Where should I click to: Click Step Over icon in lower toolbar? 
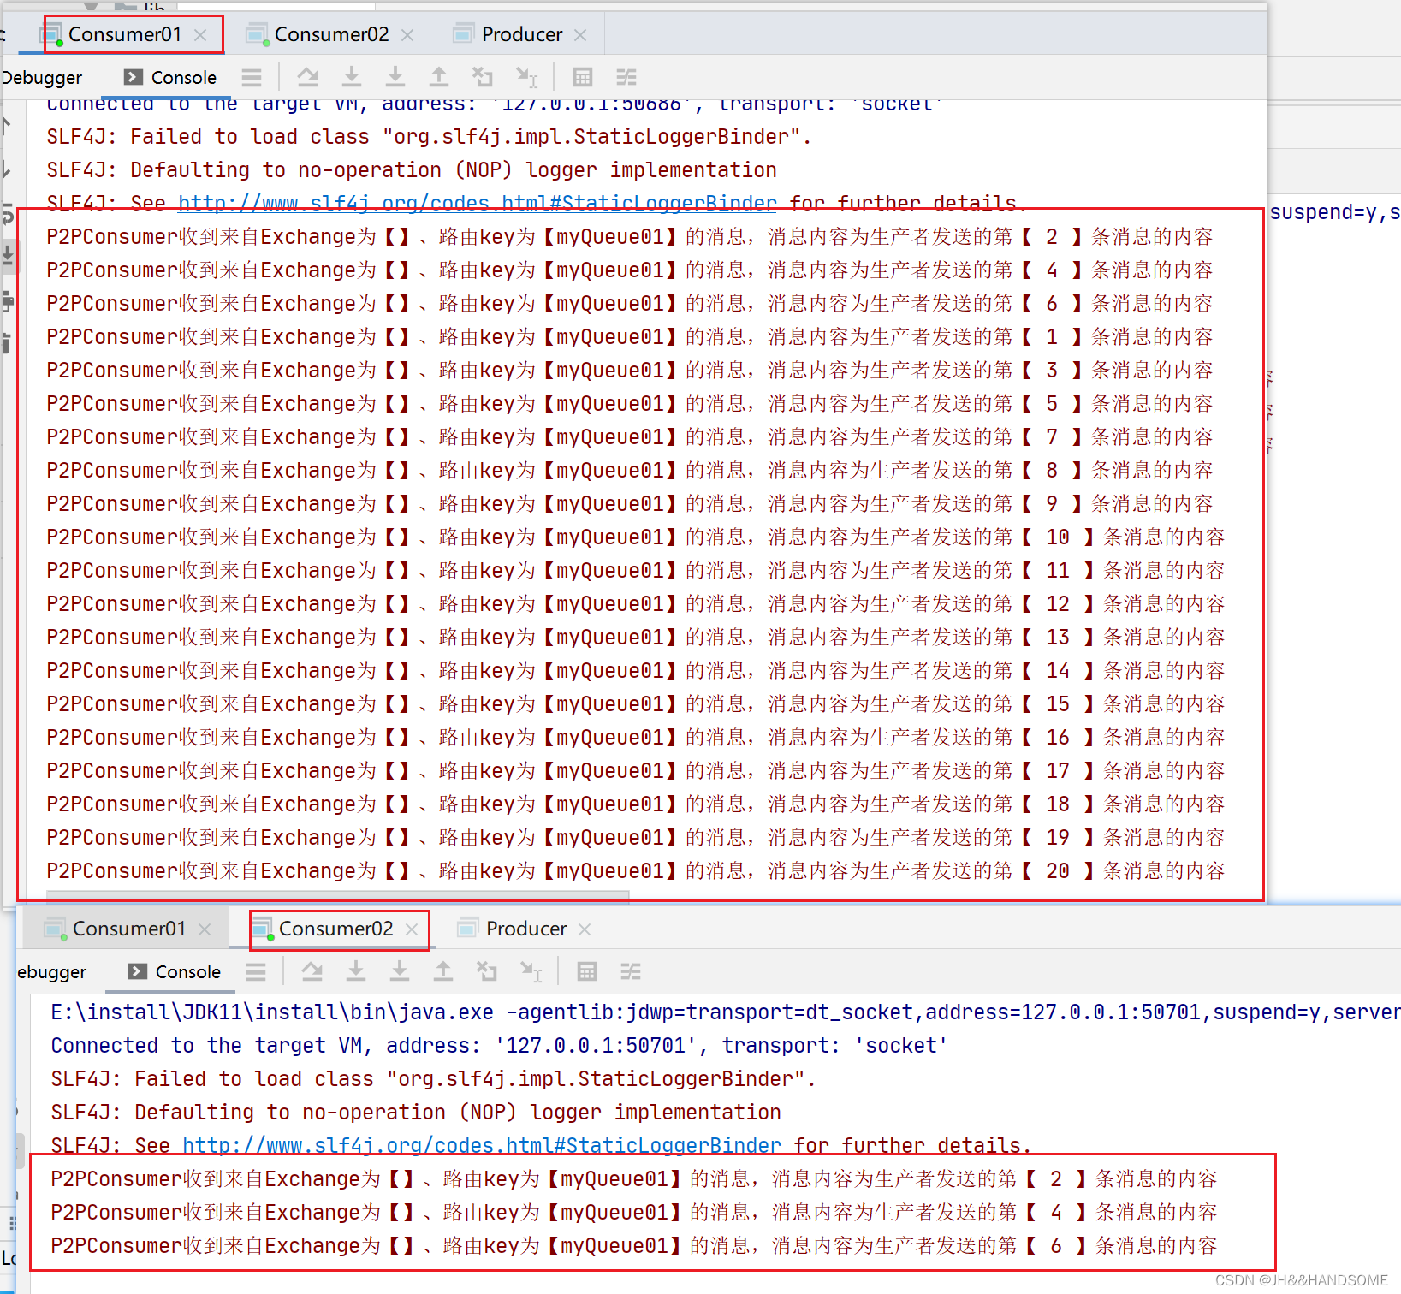point(312,972)
